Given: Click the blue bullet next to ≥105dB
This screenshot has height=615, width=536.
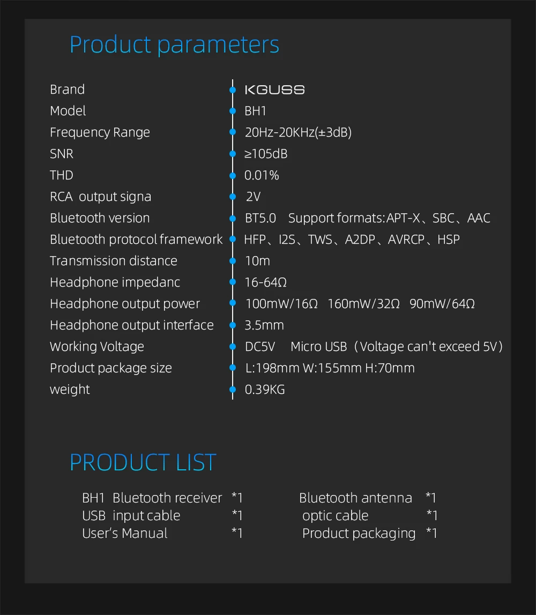Looking at the screenshot, I should tap(233, 154).
